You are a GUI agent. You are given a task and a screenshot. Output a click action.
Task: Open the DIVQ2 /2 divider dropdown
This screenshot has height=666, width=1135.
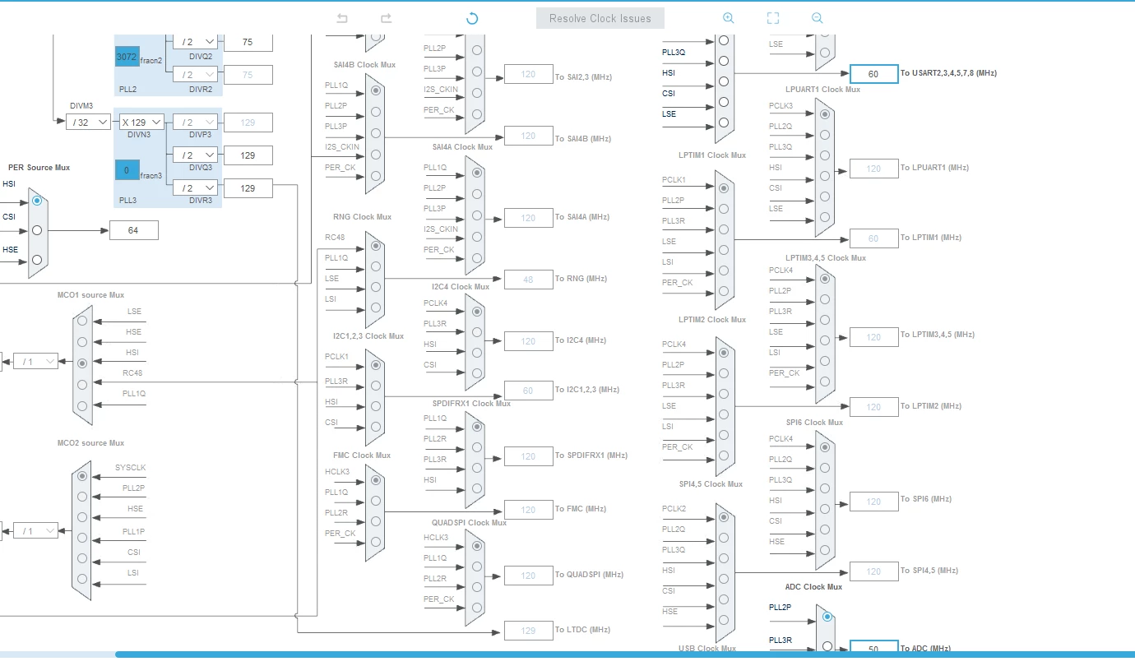(195, 41)
